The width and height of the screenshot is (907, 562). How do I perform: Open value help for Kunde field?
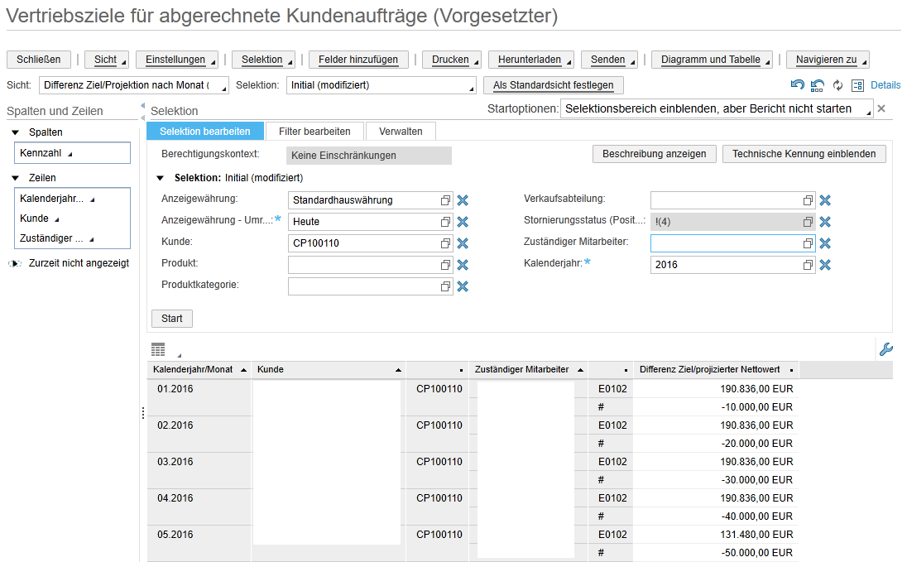[x=445, y=243]
